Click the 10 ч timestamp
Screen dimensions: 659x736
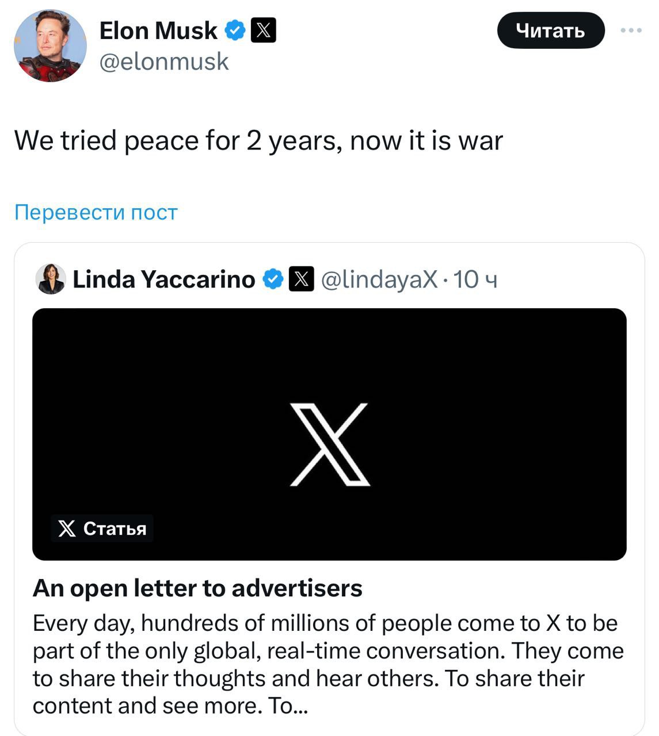pos(475,279)
